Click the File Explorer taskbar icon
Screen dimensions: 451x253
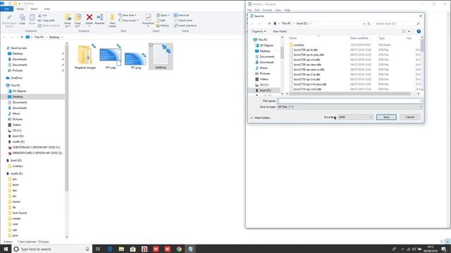pos(121,249)
